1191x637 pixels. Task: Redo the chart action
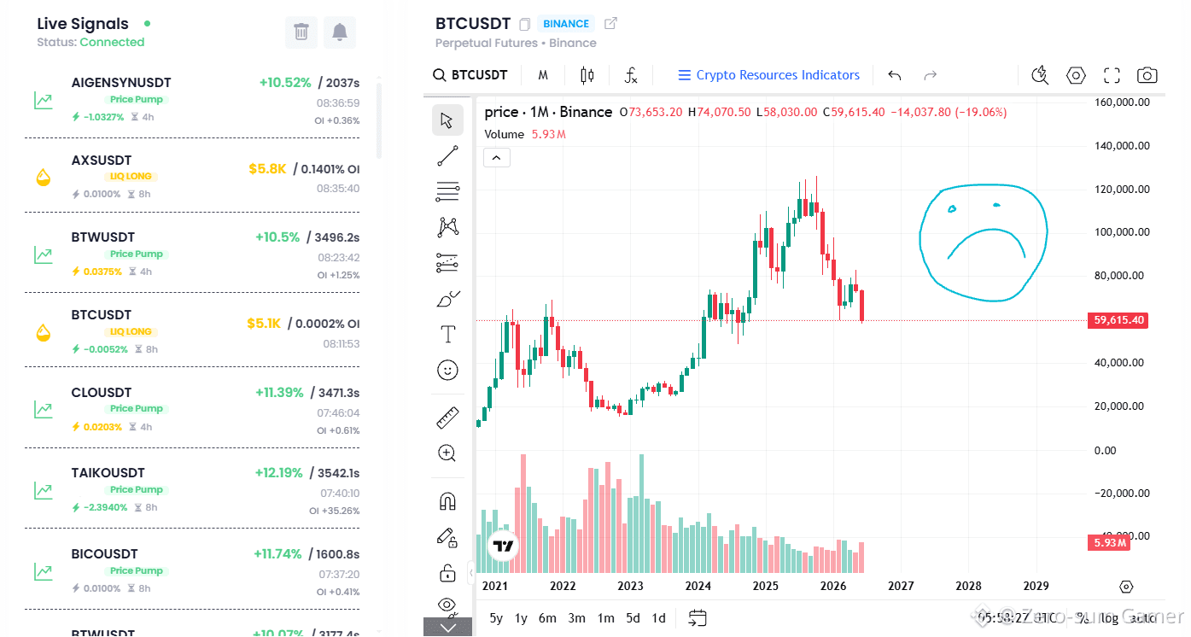(931, 75)
